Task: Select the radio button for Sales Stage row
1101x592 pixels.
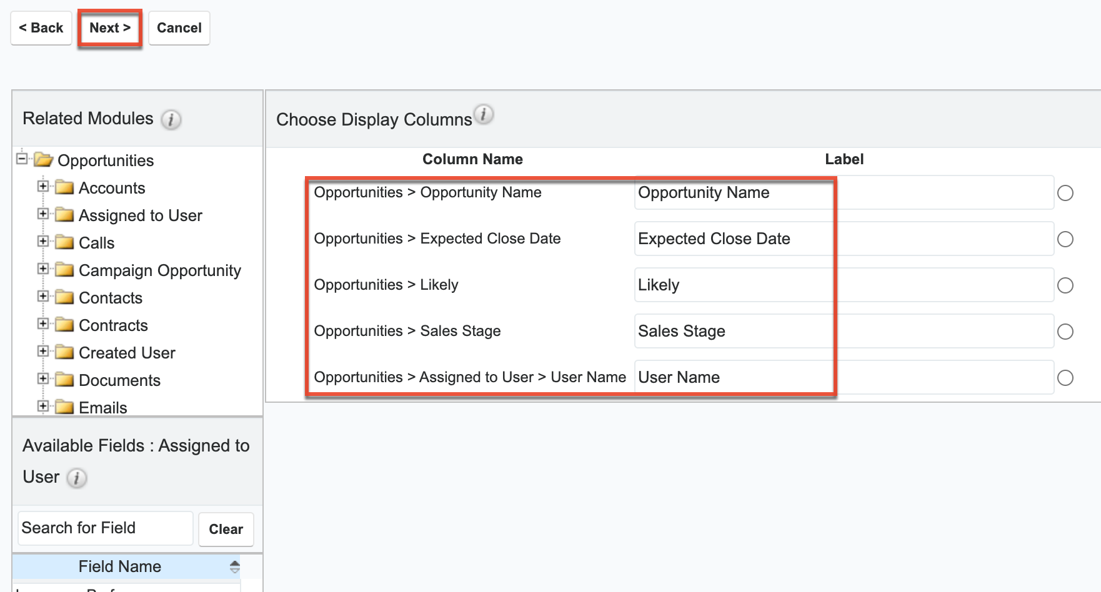Action: coord(1065,332)
